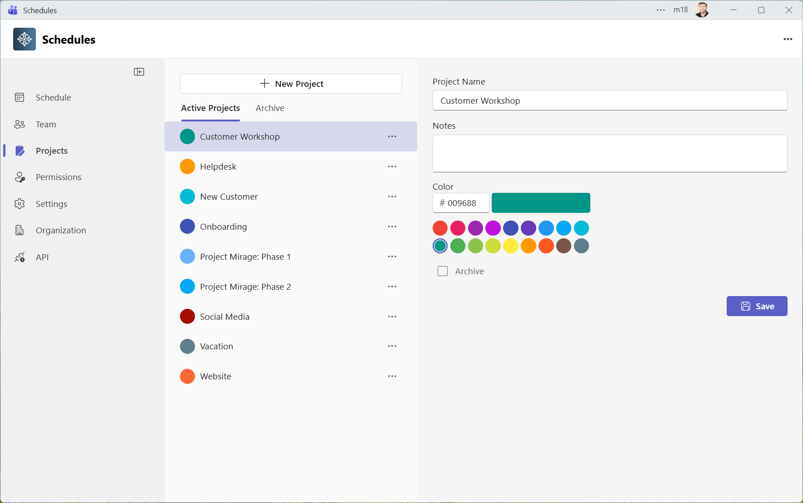Collapse the sidebar navigation panel
Screen dimensions: 803x503
click(x=139, y=72)
